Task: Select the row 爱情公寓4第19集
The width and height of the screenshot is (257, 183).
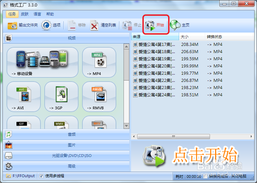Action: click(193, 59)
